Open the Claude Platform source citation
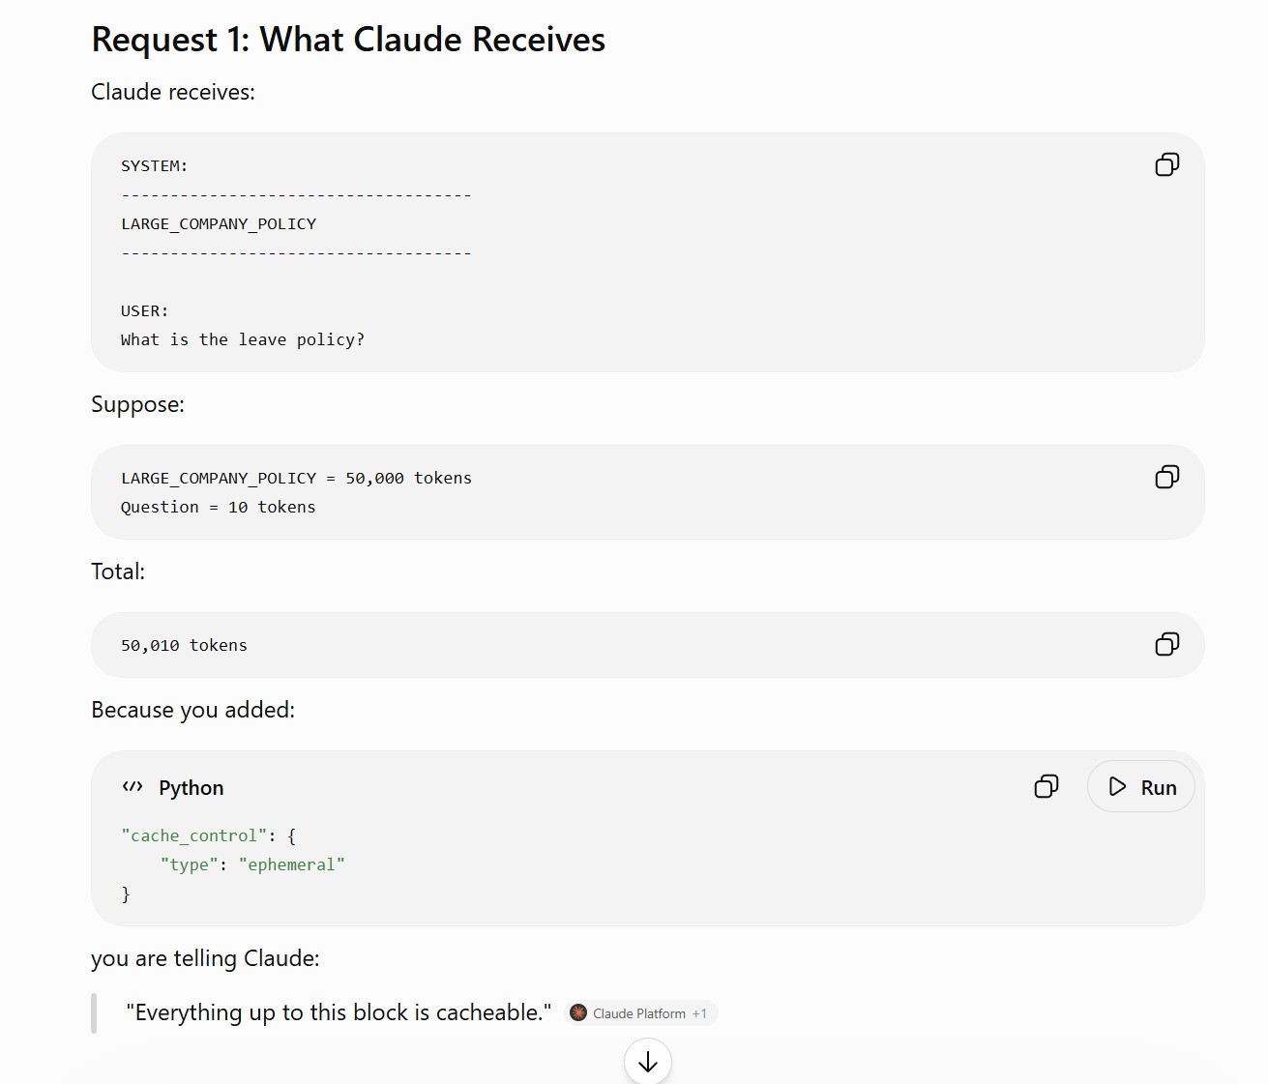Image resolution: width=1268 pixels, height=1084 pixels. click(639, 1013)
